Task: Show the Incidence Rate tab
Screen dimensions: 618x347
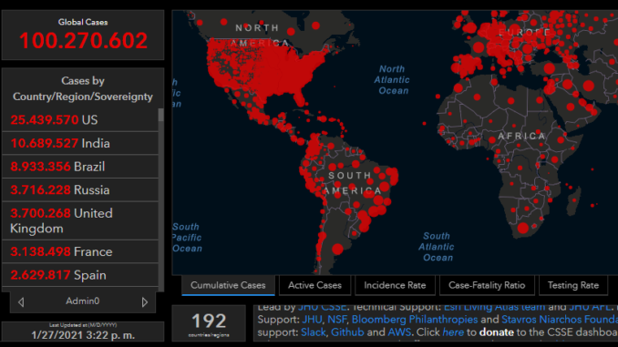Action: [395, 285]
